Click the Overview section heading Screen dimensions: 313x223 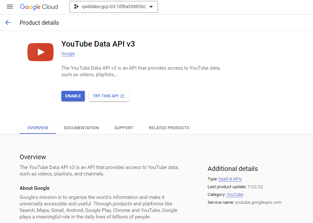coord(33,157)
